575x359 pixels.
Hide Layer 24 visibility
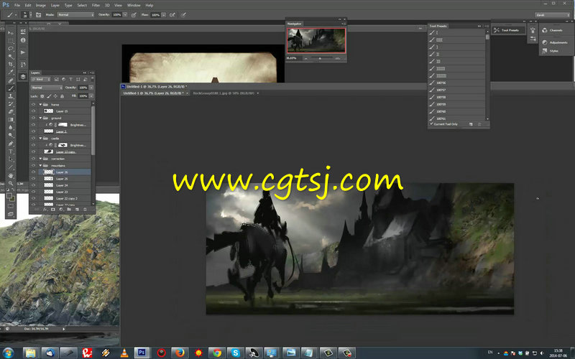[33, 185]
